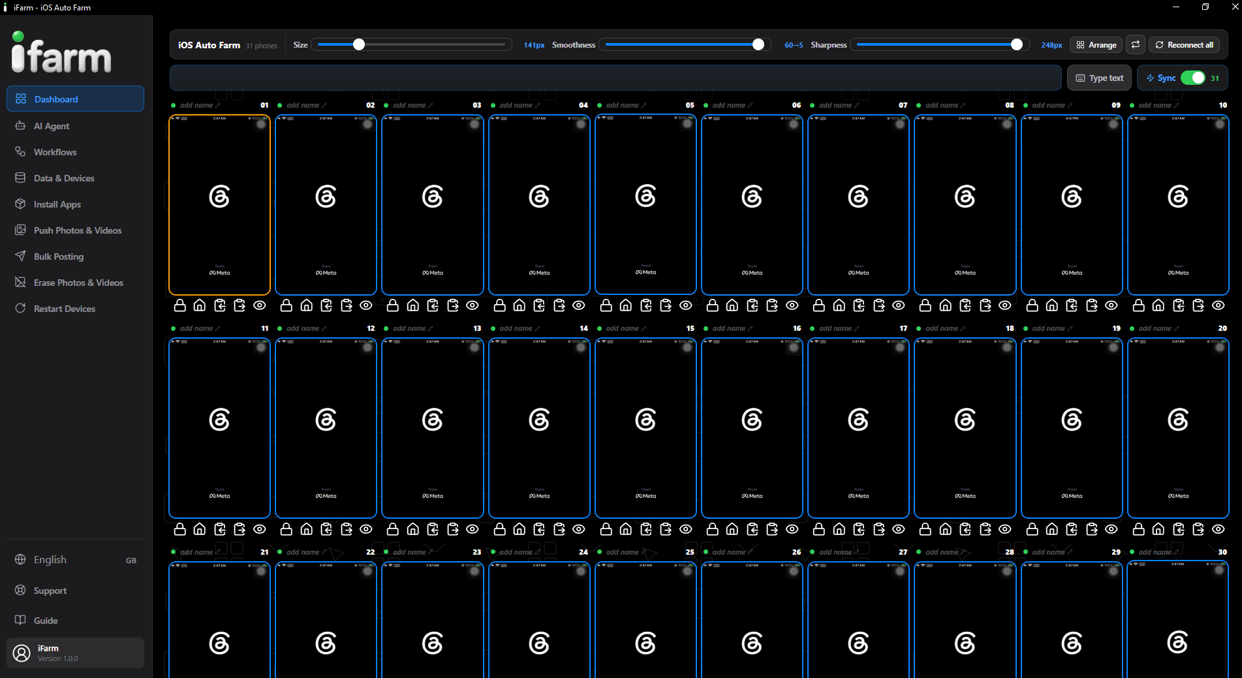Click the Type text button
The image size is (1242, 678).
point(1100,78)
